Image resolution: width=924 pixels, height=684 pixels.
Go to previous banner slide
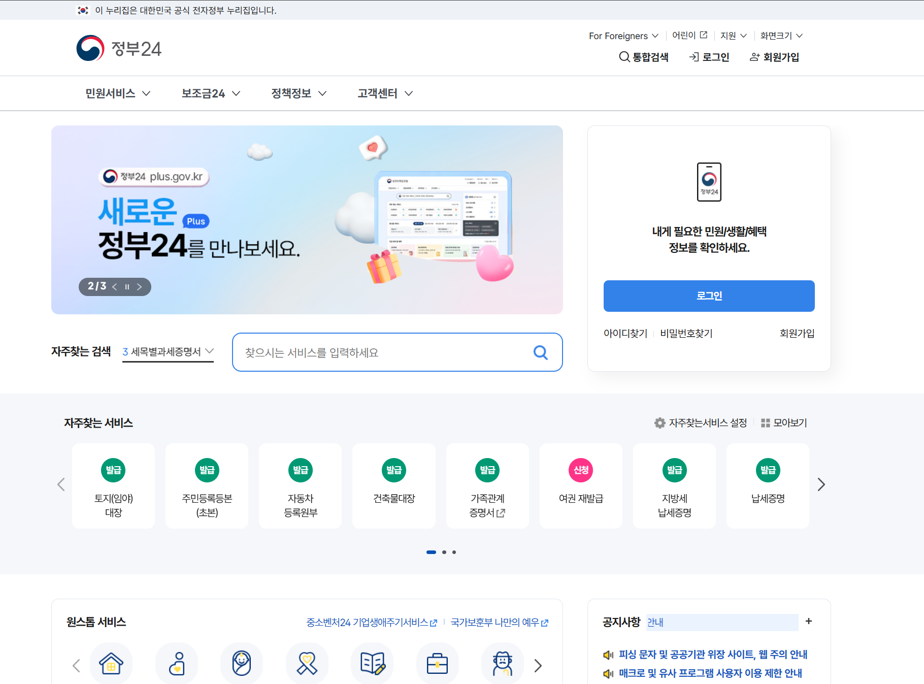click(x=115, y=287)
